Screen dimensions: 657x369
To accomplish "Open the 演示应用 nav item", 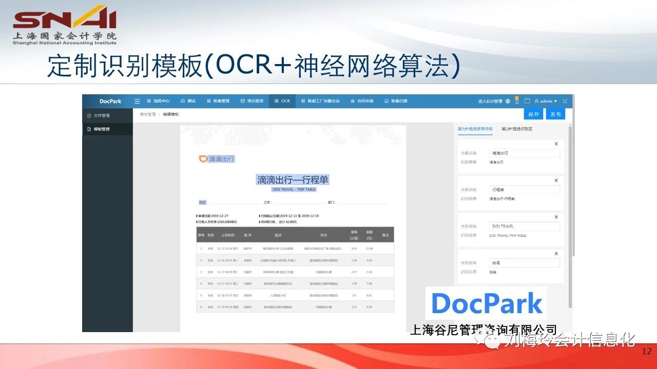I will click(252, 101).
